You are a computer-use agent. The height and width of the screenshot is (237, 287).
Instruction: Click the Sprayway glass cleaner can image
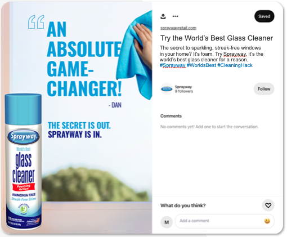click(23, 162)
